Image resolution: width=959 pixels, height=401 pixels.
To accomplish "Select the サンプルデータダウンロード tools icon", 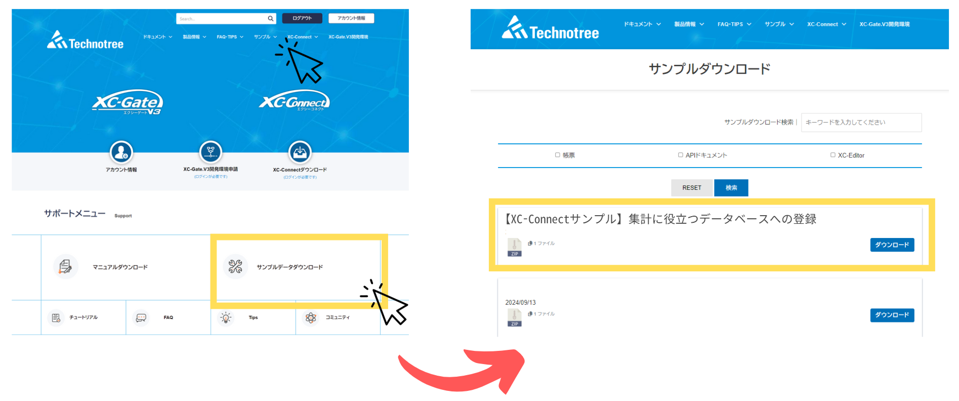I will [x=235, y=266].
